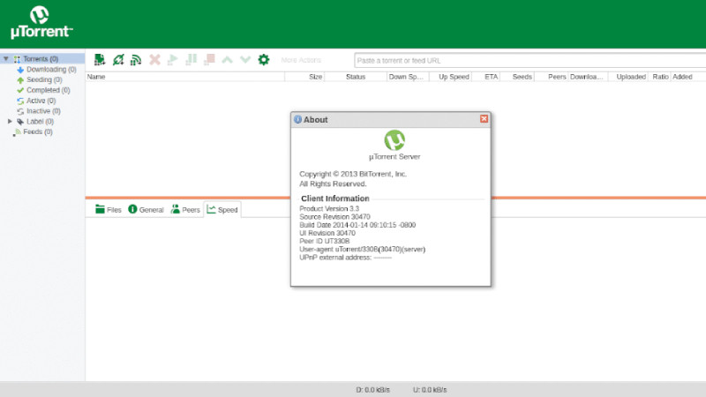Click the Client Information heading
The image size is (706, 397).
[335, 198]
